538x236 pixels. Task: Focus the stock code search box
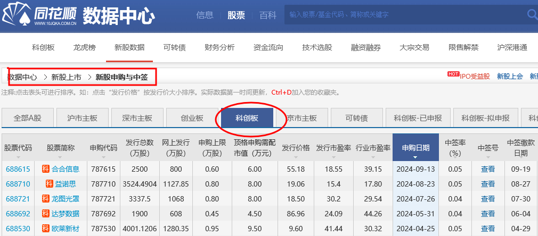click(405, 15)
